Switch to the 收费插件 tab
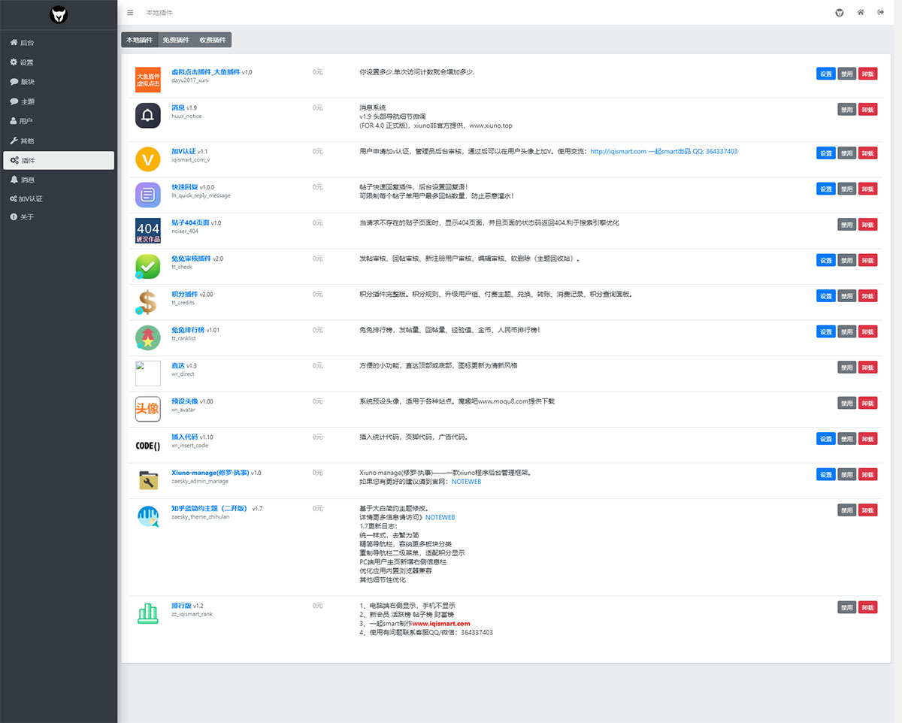902x723 pixels. point(213,40)
